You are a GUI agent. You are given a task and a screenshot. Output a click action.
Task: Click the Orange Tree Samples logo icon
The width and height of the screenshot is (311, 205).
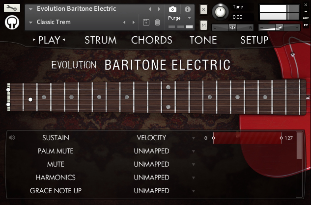(12, 23)
